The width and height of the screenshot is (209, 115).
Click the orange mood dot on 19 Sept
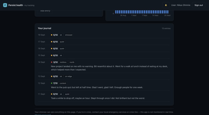[52, 35]
